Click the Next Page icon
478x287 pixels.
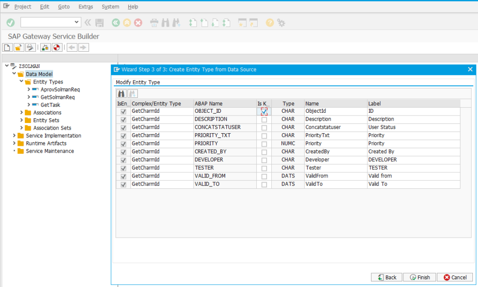coord(215,22)
